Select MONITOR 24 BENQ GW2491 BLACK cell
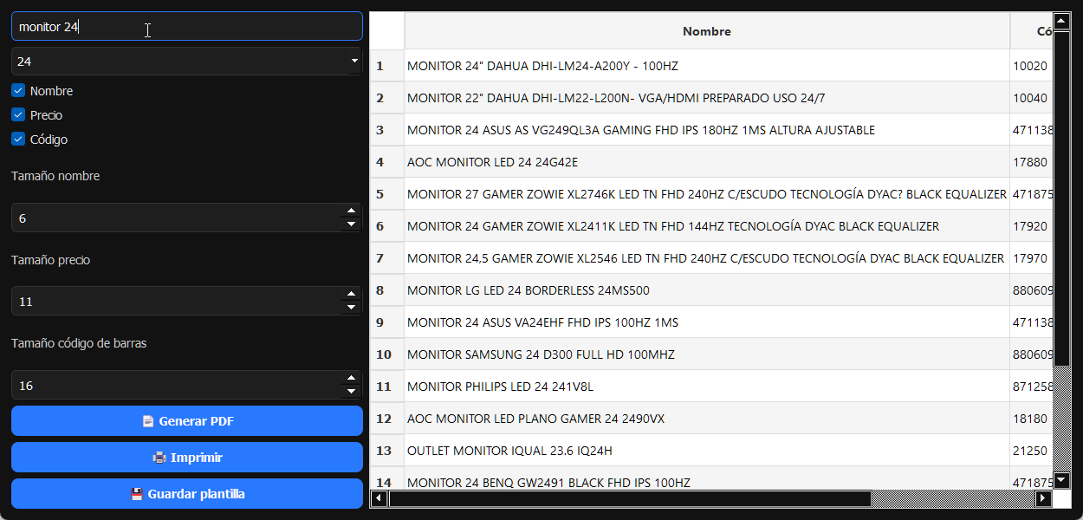The image size is (1083, 520). pos(707,478)
